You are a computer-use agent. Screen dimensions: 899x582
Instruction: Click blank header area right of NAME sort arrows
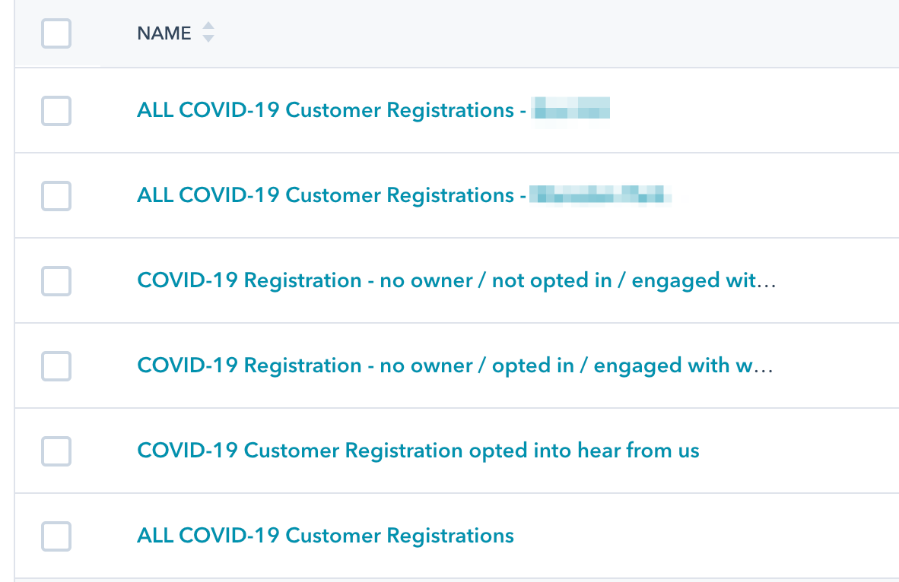(x=532, y=33)
